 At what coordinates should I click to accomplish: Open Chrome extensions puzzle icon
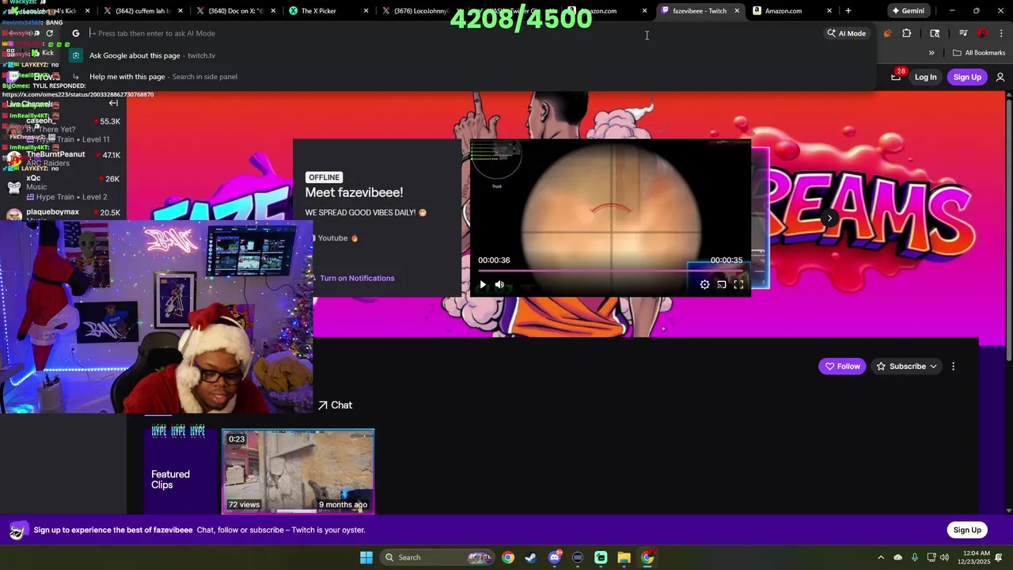point(906,33)
